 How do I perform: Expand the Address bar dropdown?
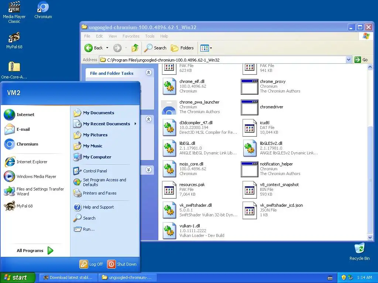point(348,60)
